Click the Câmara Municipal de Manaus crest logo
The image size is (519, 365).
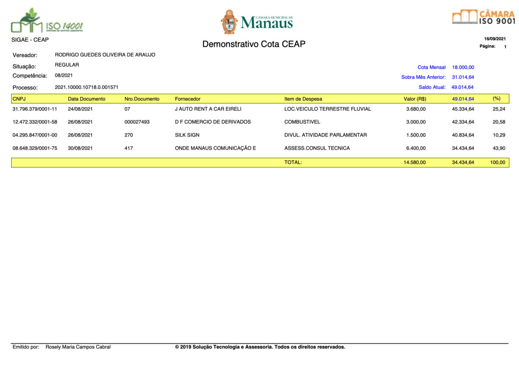click(x=257, y=22)
